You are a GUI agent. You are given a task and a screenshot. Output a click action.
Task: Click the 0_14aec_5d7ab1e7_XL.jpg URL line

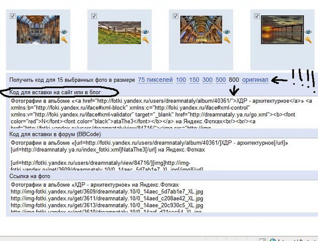pos(107,192)
